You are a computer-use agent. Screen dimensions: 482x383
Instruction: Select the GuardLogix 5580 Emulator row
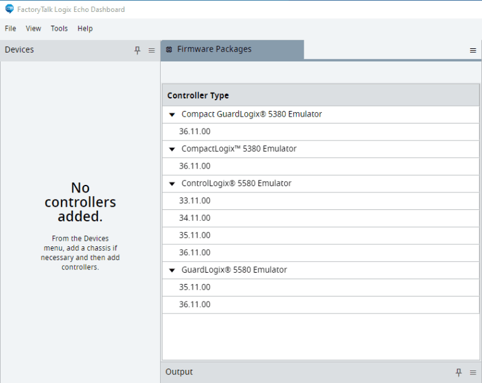[321, 270]
